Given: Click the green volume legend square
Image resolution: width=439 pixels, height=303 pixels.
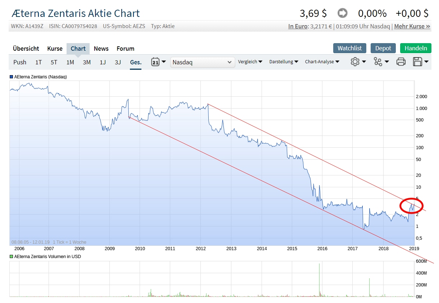Looking at the screenshot, I should tap(11, 257).
